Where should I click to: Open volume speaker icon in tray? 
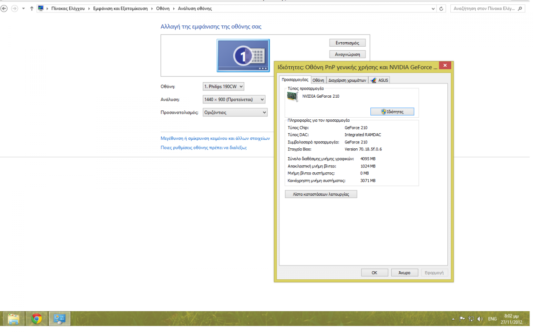[x=480, y=319]
